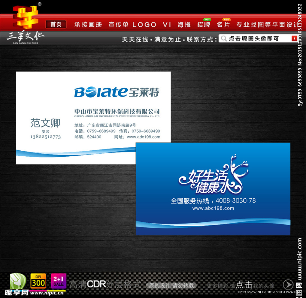Open the 名片 menu item
306x298 pixels.
223,25
